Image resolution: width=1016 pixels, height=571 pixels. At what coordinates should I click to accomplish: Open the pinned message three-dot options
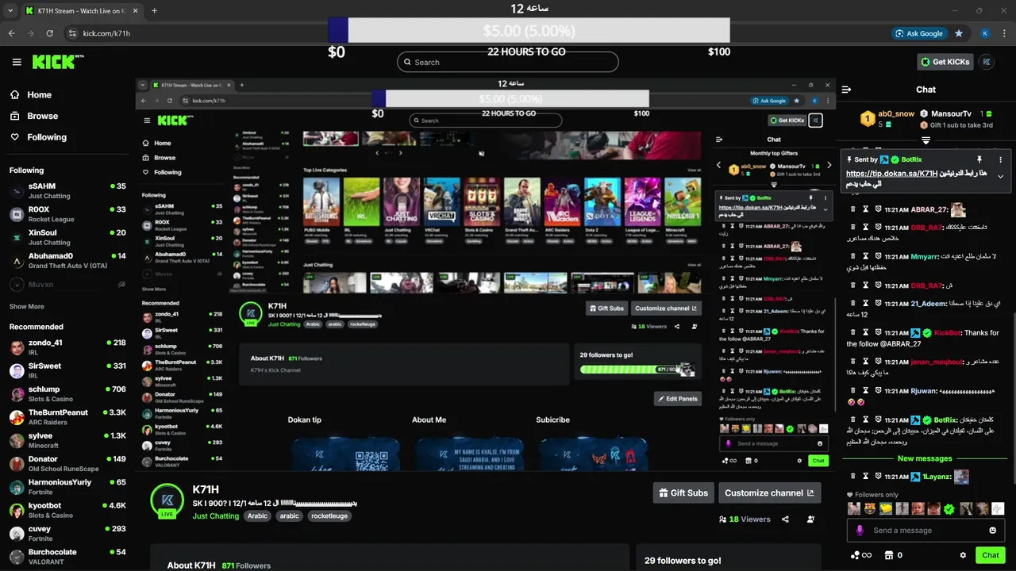pos(1000,159)
